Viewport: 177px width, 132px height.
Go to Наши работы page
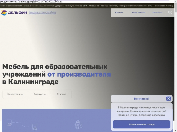coord(138,13)
